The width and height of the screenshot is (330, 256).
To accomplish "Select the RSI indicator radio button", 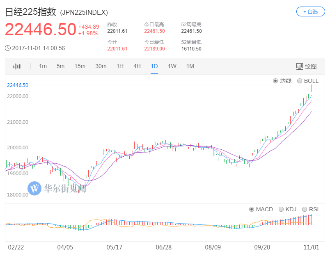I will pos(305,209).
